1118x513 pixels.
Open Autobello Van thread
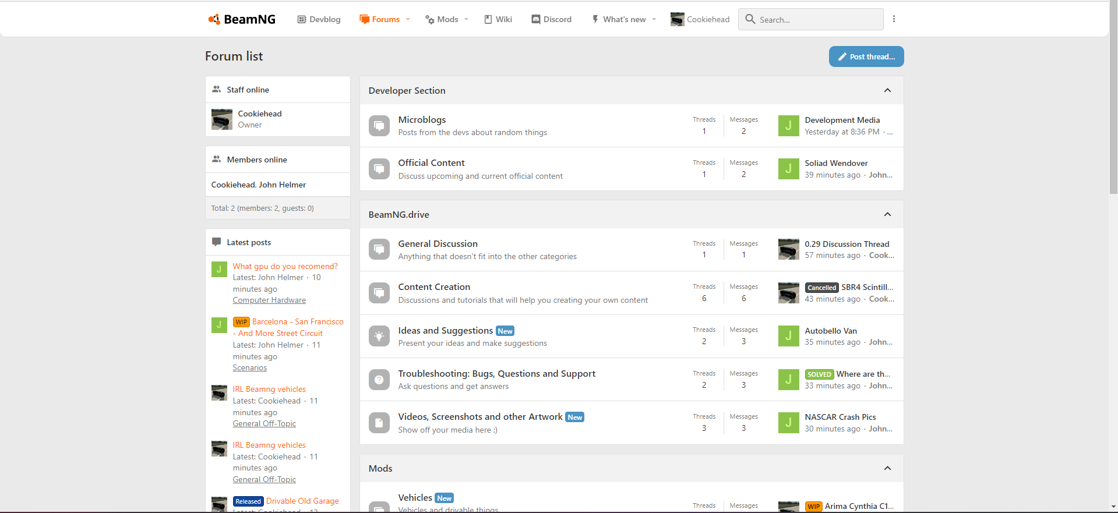831,331
